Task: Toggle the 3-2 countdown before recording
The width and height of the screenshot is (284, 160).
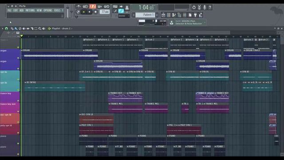Action: point(93,6)
